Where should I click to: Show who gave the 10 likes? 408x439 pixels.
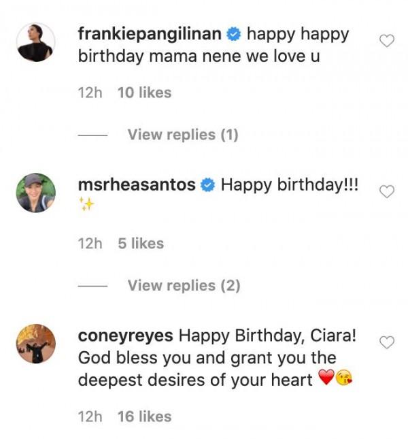coord(144,93)
